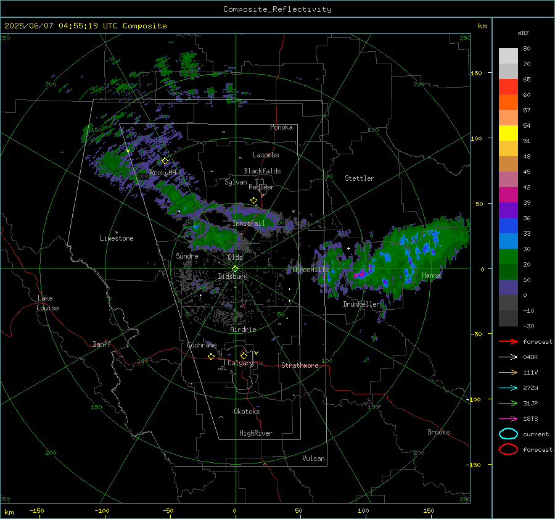Click the red 65 dBZ legend swatch
This screenshot has width=555, height=519.
click(508, 87)
